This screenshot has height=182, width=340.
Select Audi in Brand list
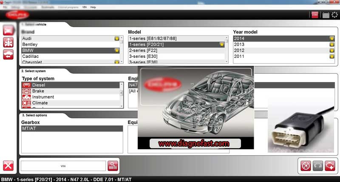click(x=71, y=39)
